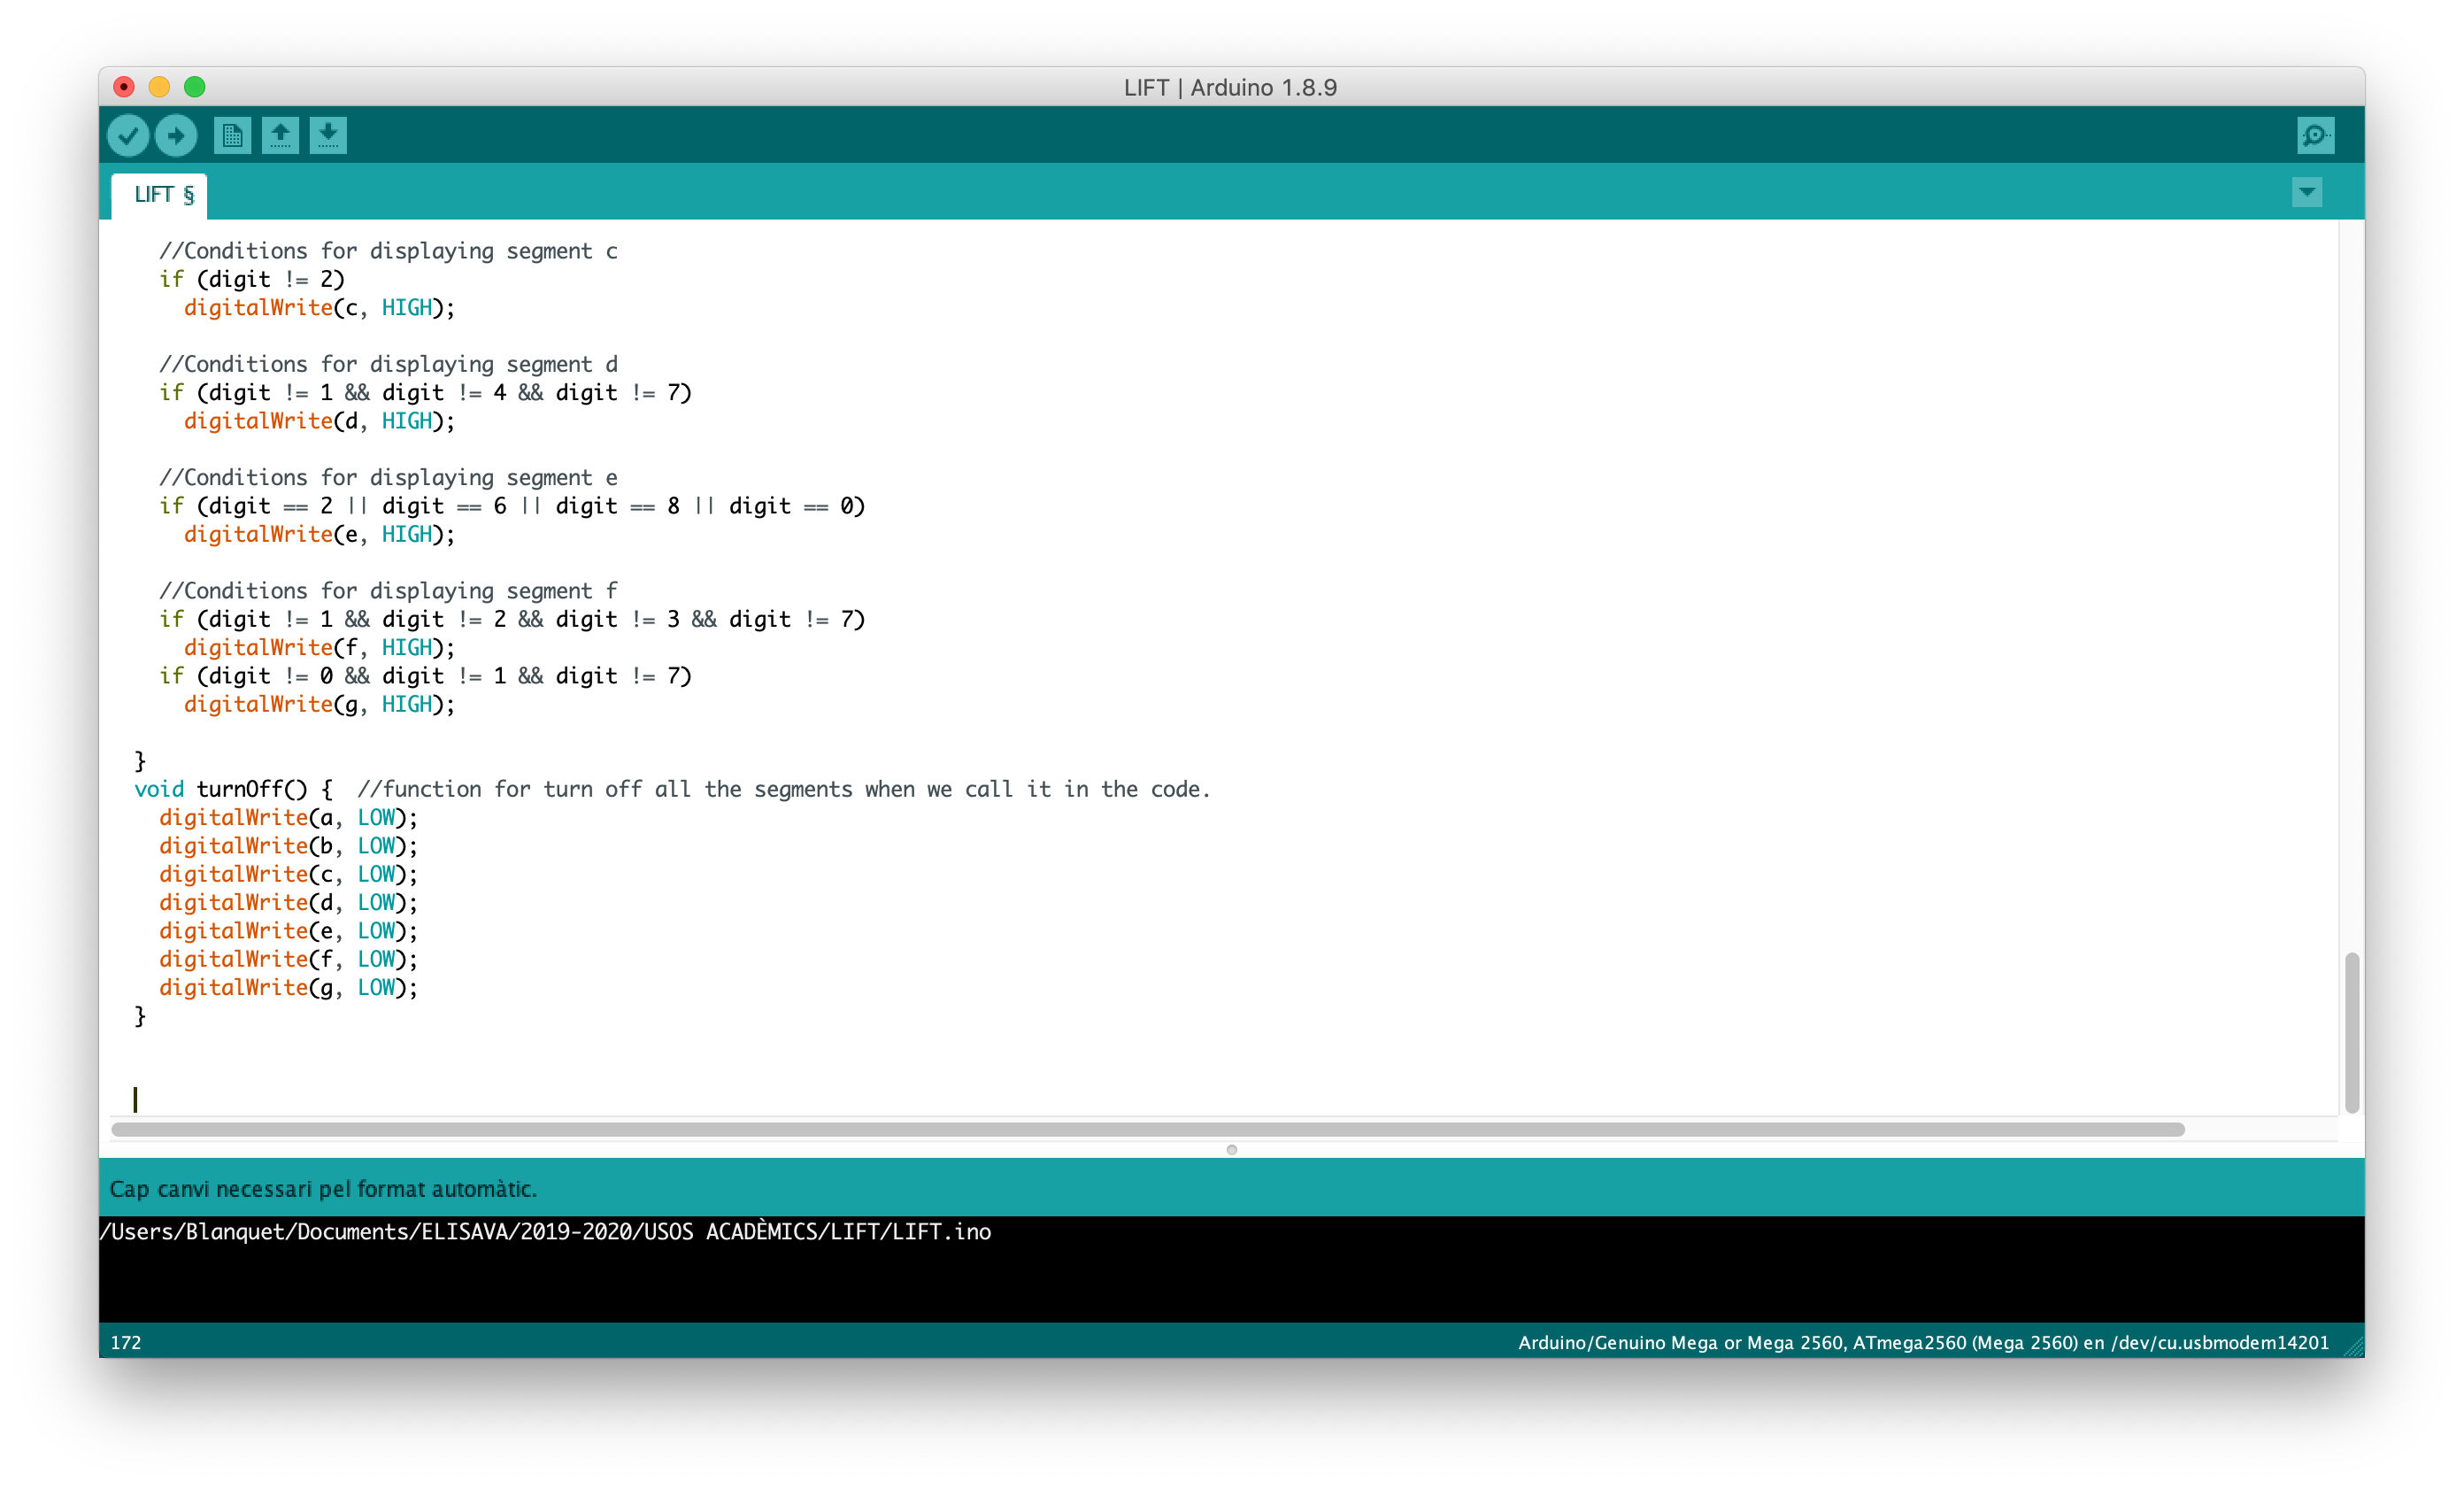Click the window title 'LIFT | Arduino 1.8.9'
The height and width of the screenshot is (1489, 2464).
pos(1230,87)
